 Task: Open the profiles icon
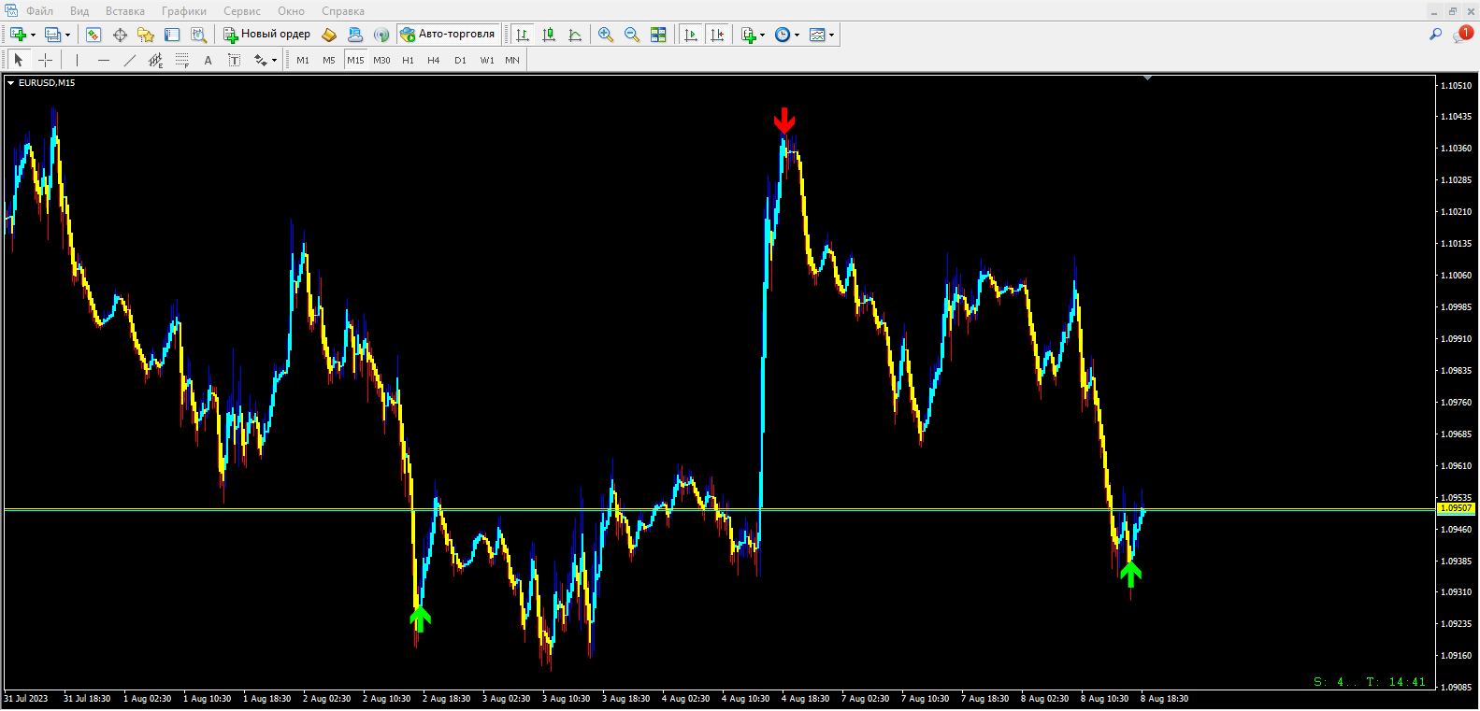coord(52,35)
